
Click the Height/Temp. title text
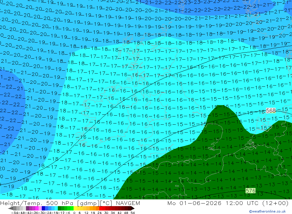pyautogui.click(x=21, y=203)
